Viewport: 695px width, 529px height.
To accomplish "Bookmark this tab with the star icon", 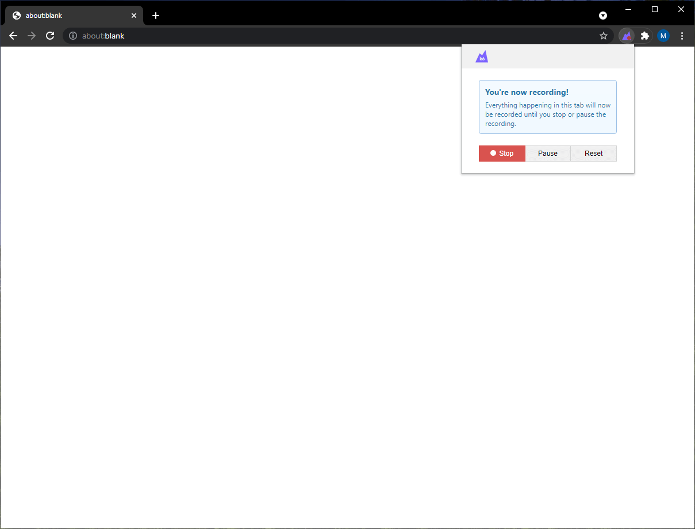I will 604,36.
